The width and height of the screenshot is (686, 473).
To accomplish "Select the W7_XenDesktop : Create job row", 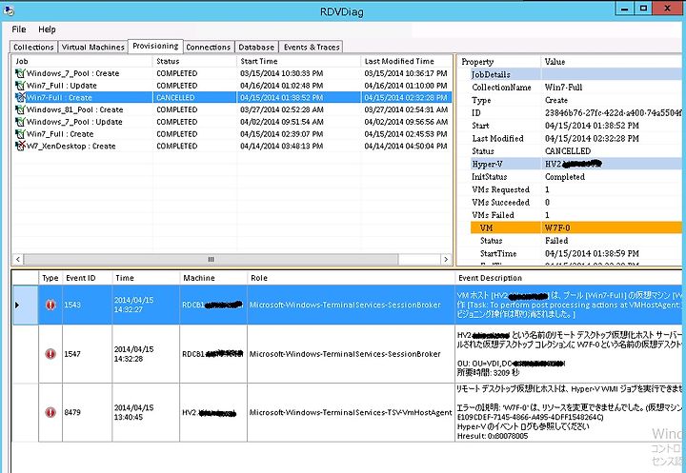I will click(232, 146).
